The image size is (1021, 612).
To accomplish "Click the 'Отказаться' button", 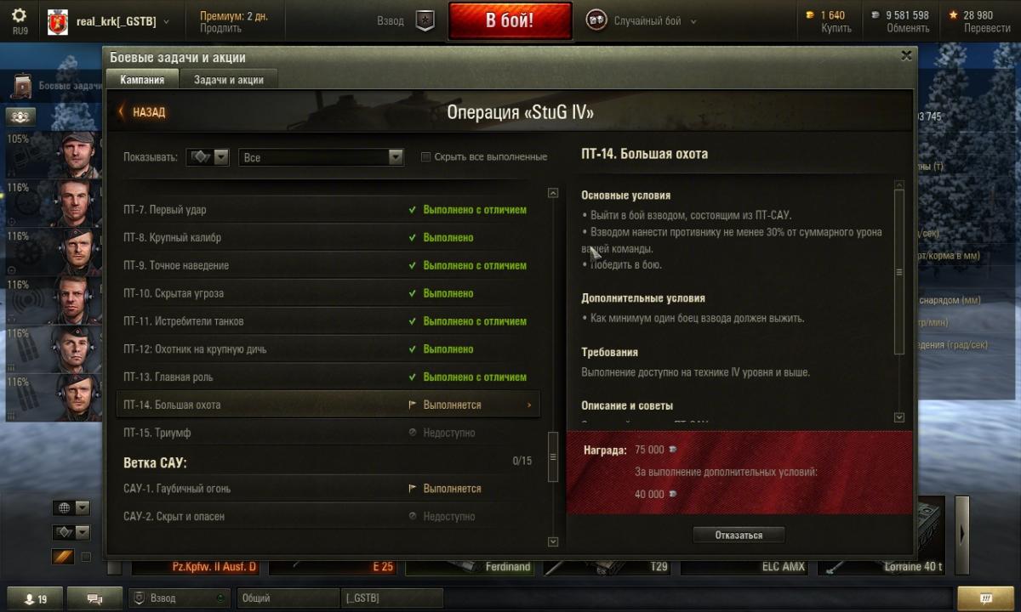I will tap(739, 535).
